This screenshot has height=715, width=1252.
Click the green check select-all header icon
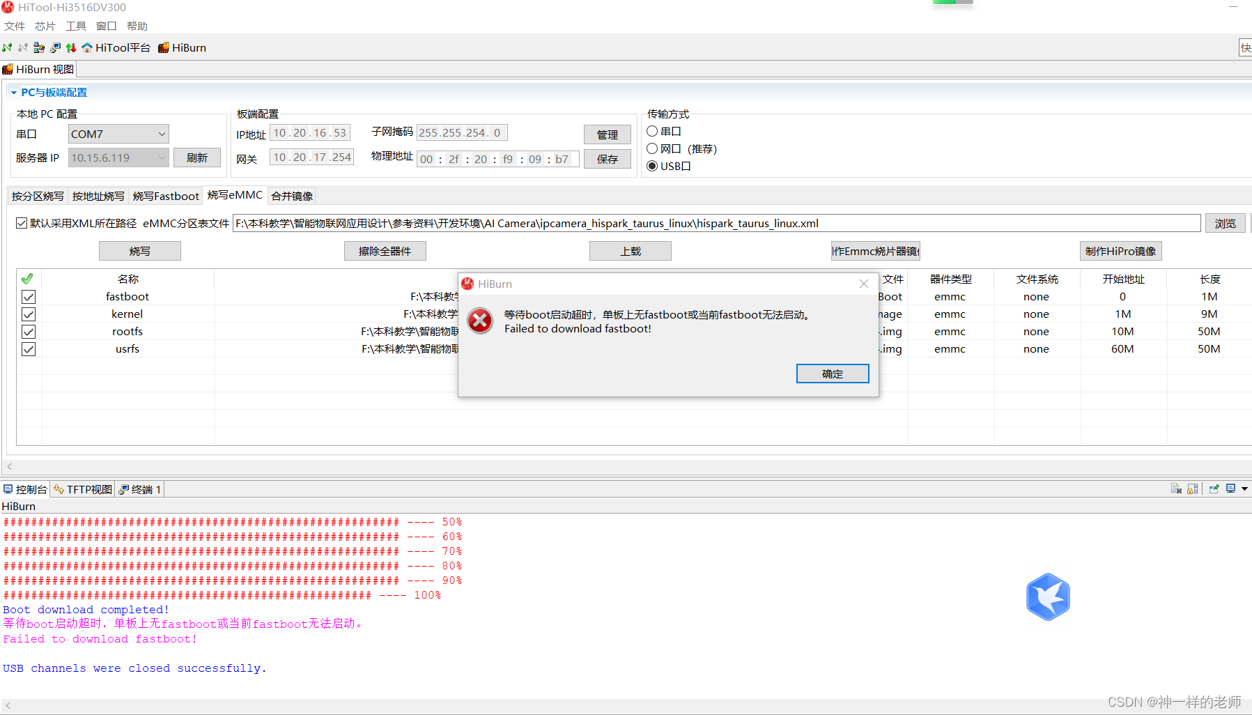(x=27, y=279)
